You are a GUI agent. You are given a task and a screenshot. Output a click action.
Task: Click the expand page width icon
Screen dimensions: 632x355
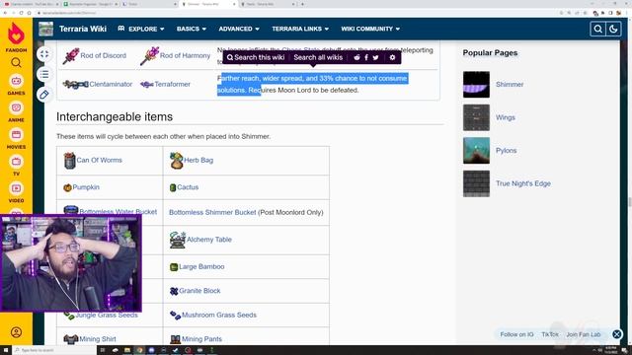pos(44,54)
